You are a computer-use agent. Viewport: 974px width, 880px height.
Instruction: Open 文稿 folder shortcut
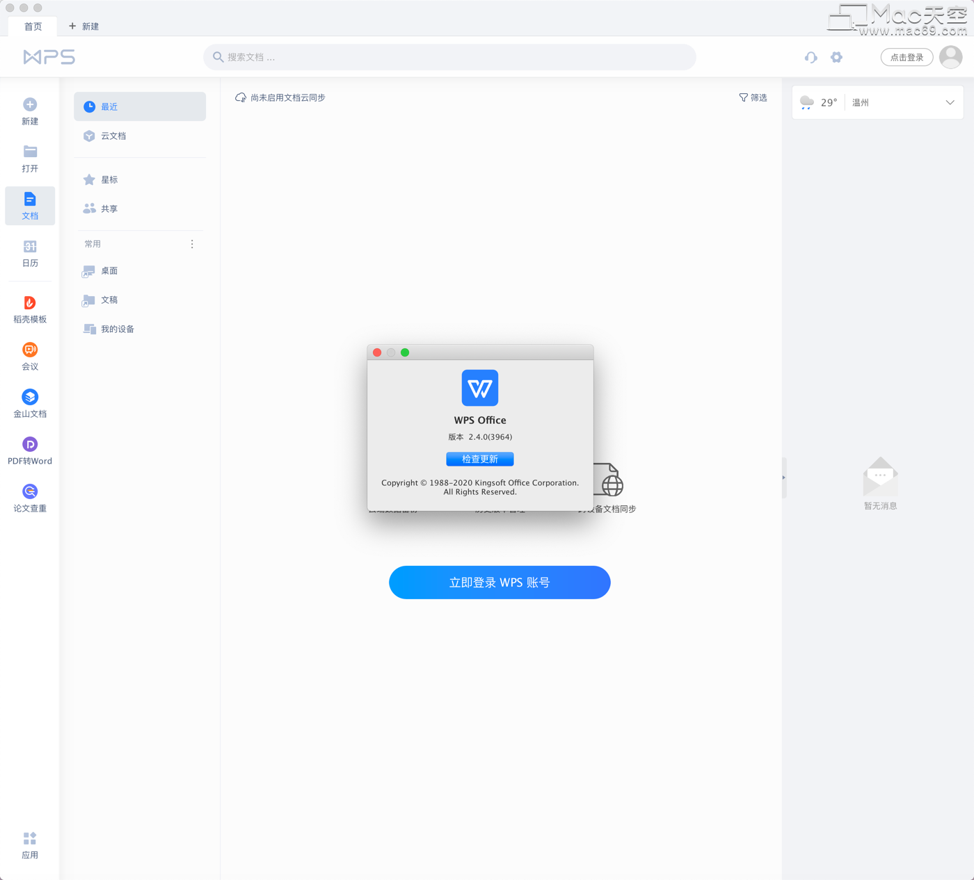tap(140, 300)
